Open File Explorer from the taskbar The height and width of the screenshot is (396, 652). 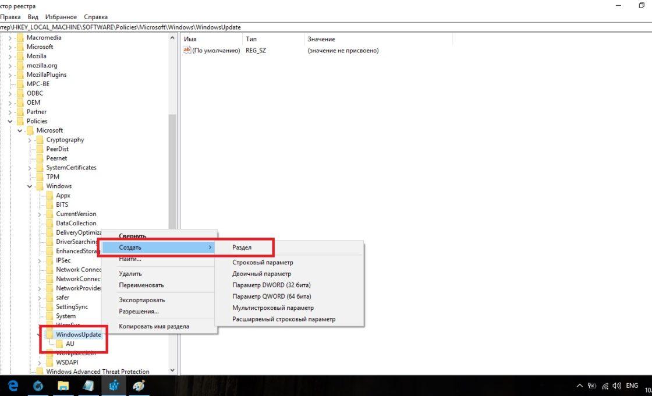coord(63,386)
